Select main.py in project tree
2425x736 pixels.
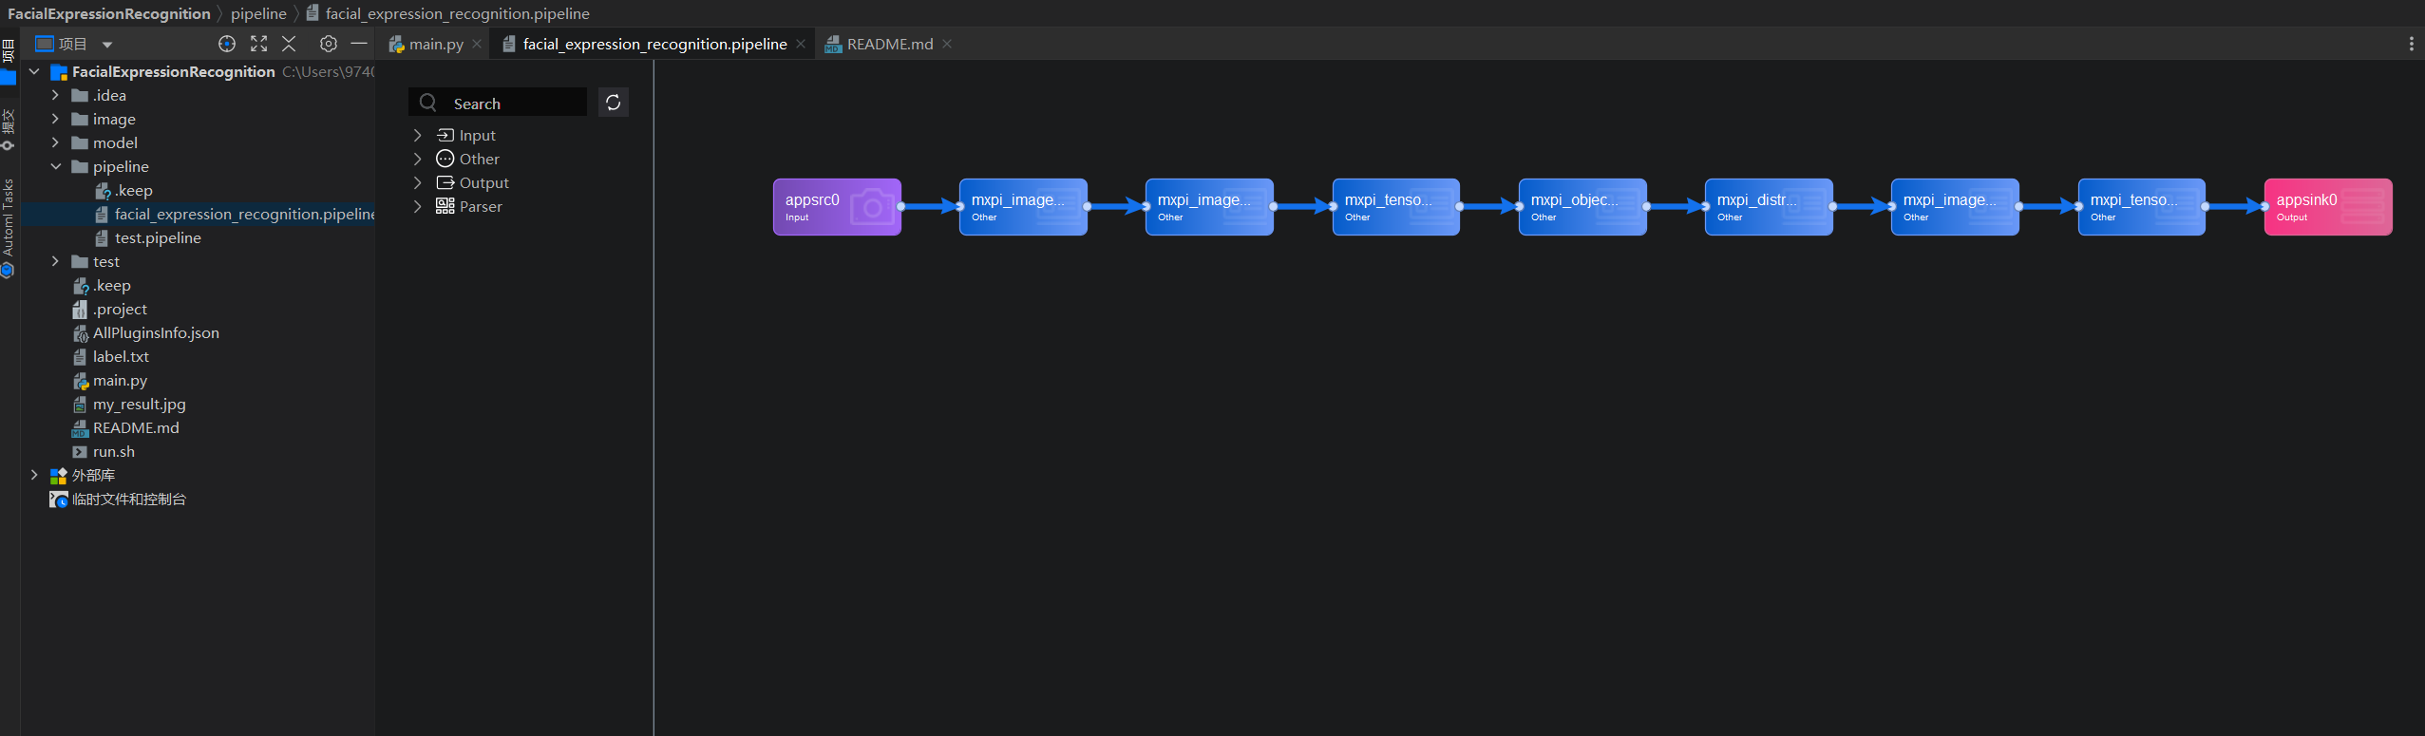click(120, 380)
